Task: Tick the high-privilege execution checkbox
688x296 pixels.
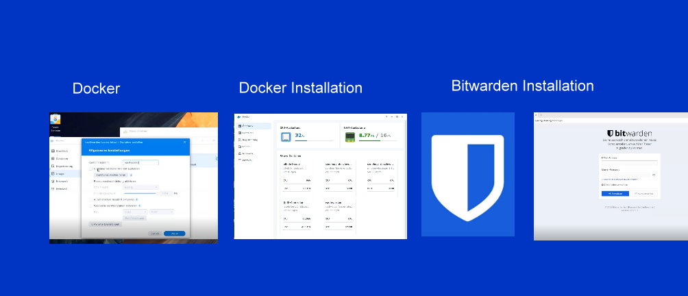Action: [91, 169]
